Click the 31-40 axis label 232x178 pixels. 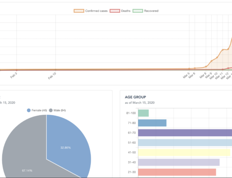(132, 162)
